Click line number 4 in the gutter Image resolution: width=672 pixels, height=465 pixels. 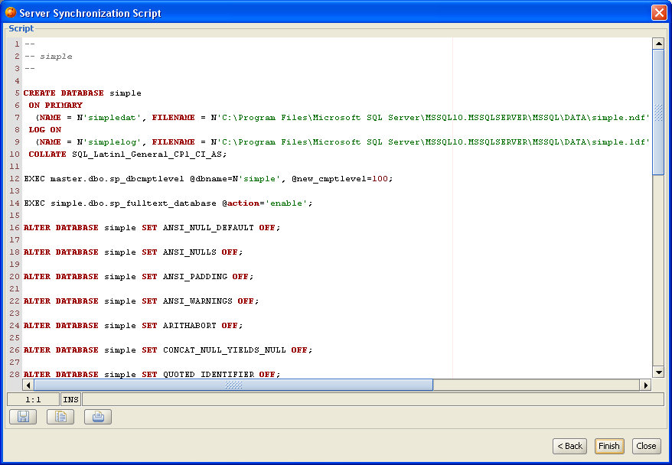(x=17, y=80)
